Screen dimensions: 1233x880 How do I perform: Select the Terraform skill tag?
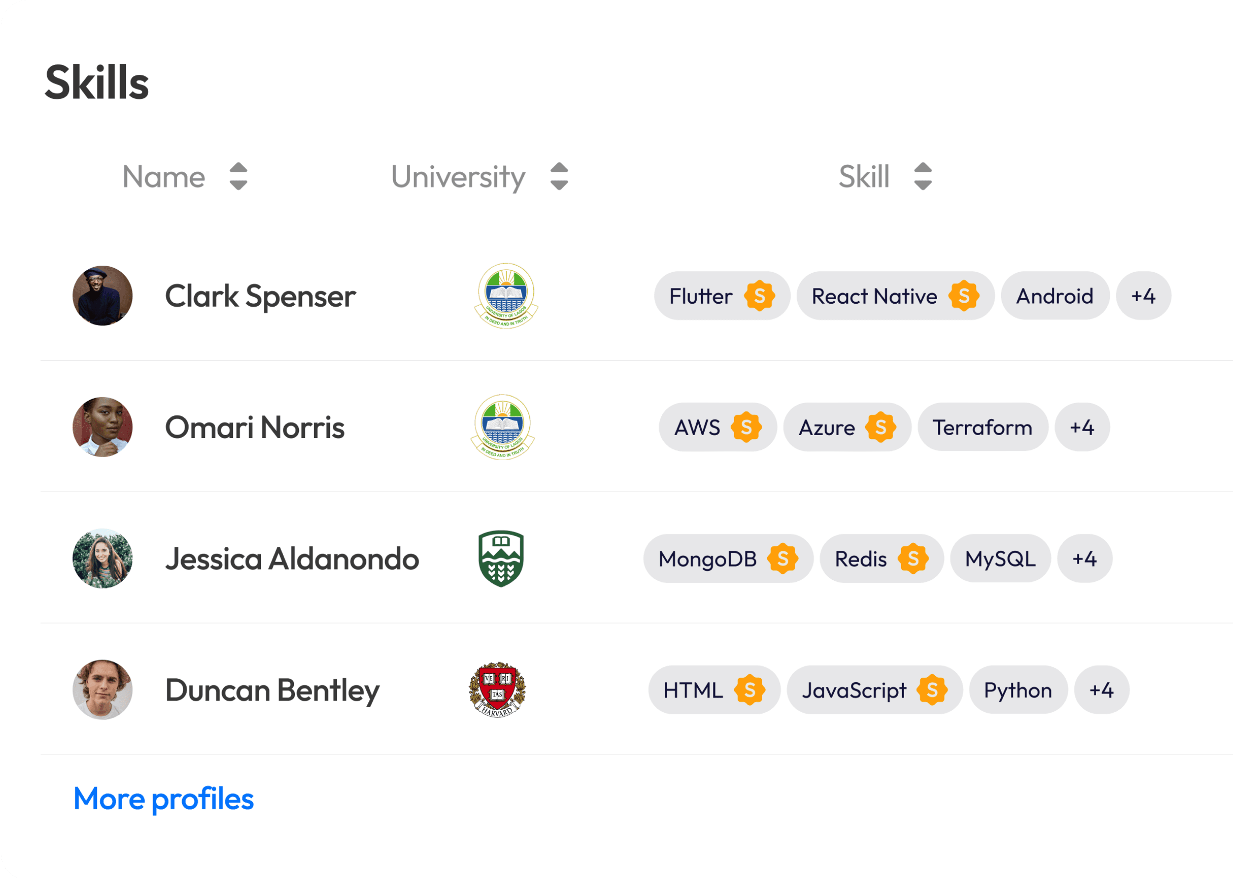click(x=983, y=428)
